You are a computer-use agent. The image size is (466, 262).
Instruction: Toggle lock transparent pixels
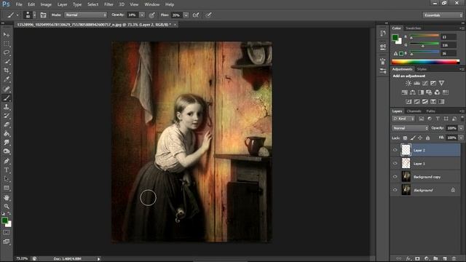pos(405,138)
